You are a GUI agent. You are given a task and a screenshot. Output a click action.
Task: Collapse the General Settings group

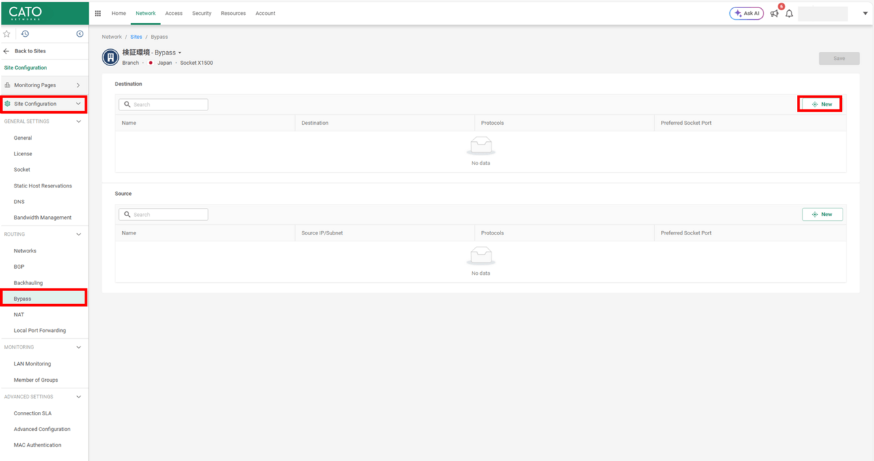(x=78, y=121)
